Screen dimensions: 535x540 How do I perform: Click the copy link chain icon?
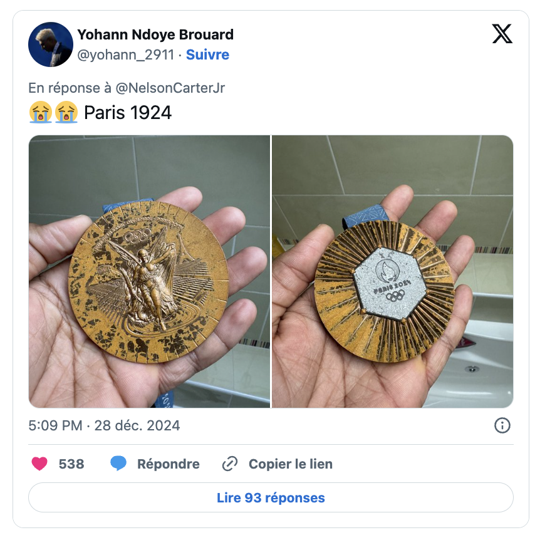click(230, 464)
